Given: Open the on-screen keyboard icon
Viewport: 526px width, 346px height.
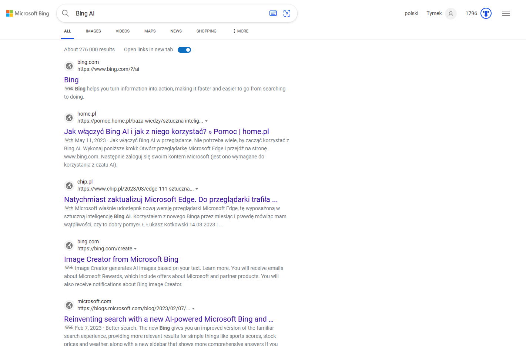Looking at the screenshot, I should click(x=273, y=13).
